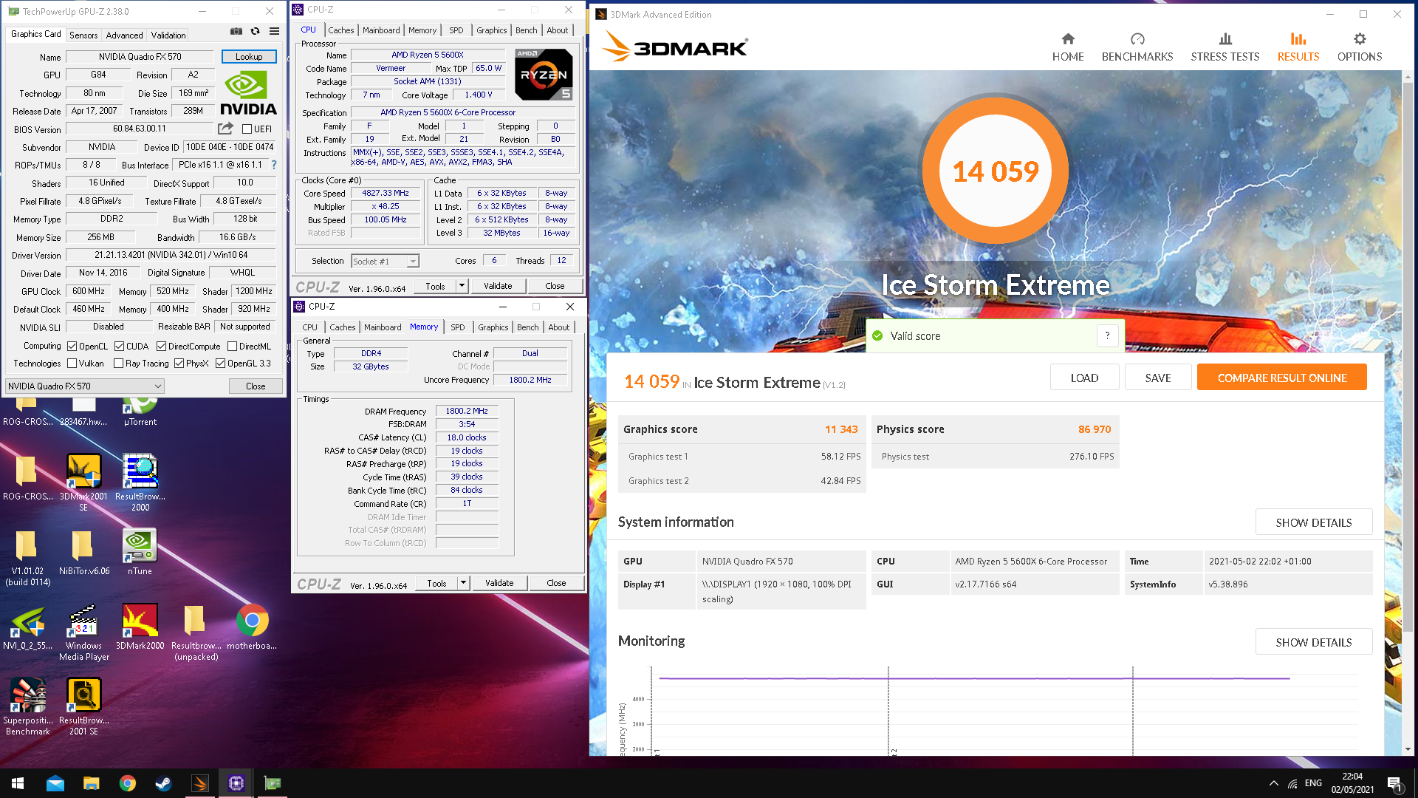
Task: Click LOAD button in 3DMark
Action: coord(1084,378)
